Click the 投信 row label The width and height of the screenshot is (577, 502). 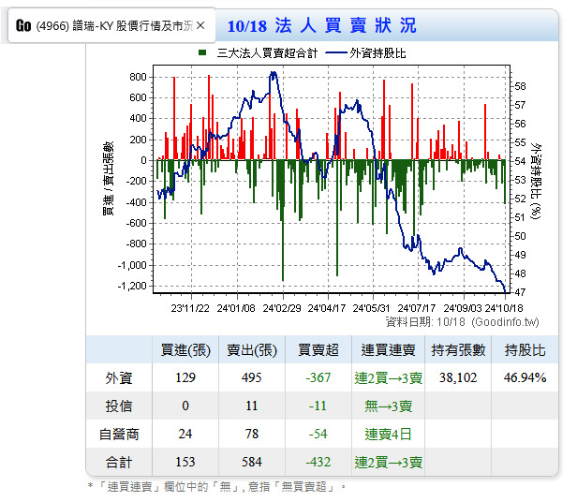coord(118,406)
